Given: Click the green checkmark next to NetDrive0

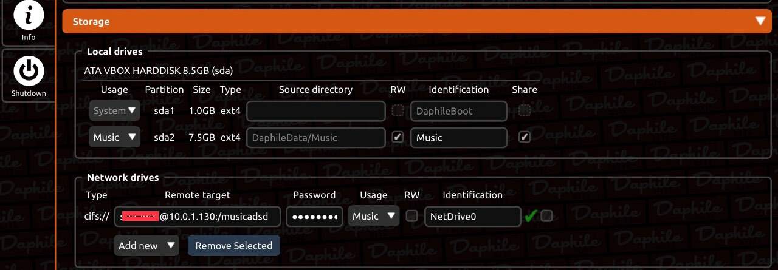Looking at the screenshot, I should (531, 216).
